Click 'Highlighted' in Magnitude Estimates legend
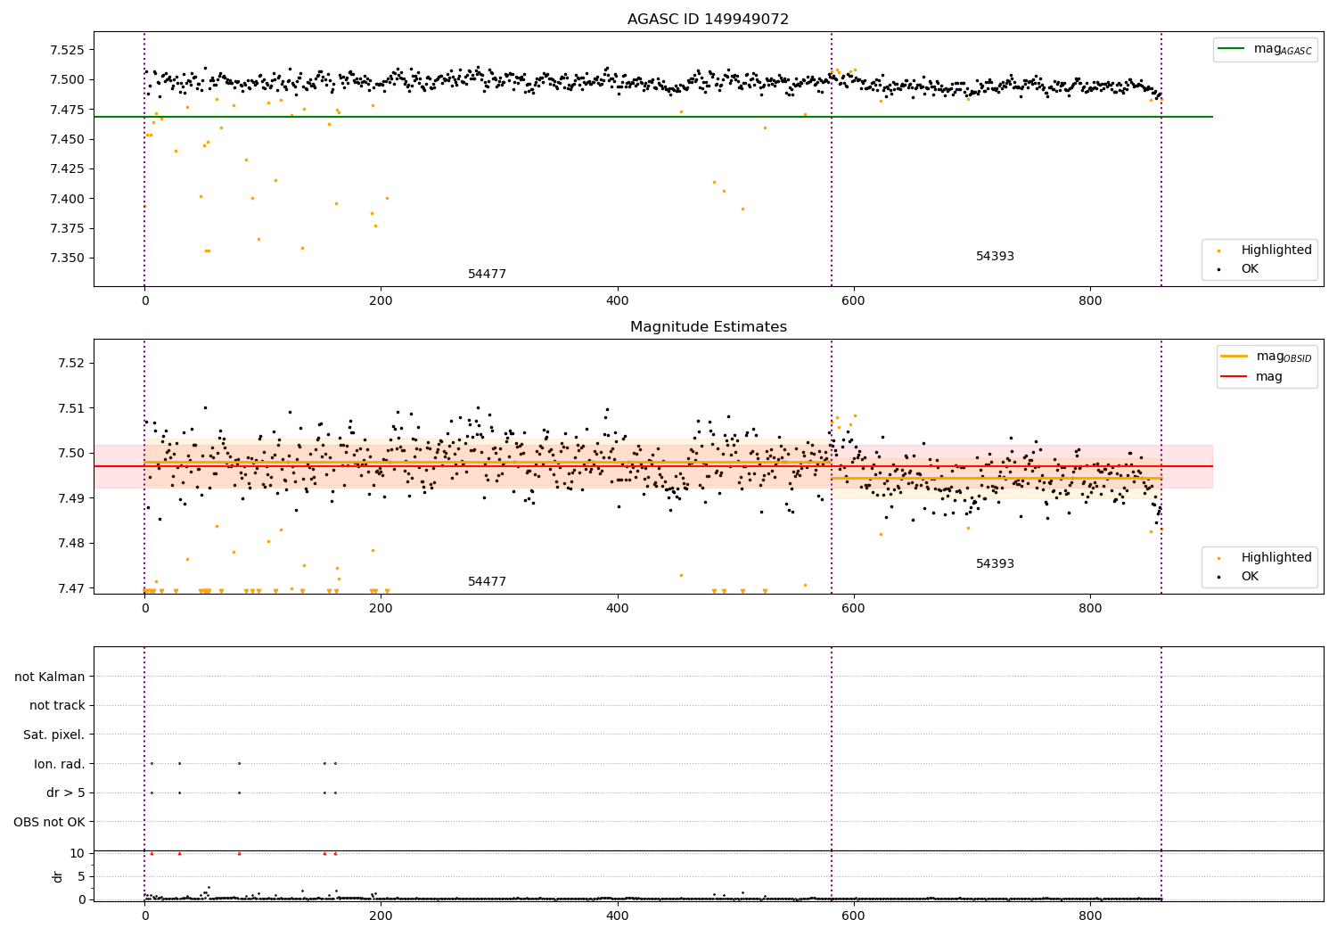Viewport: 1337px width, 936px height. click(x=1276, y=558)
